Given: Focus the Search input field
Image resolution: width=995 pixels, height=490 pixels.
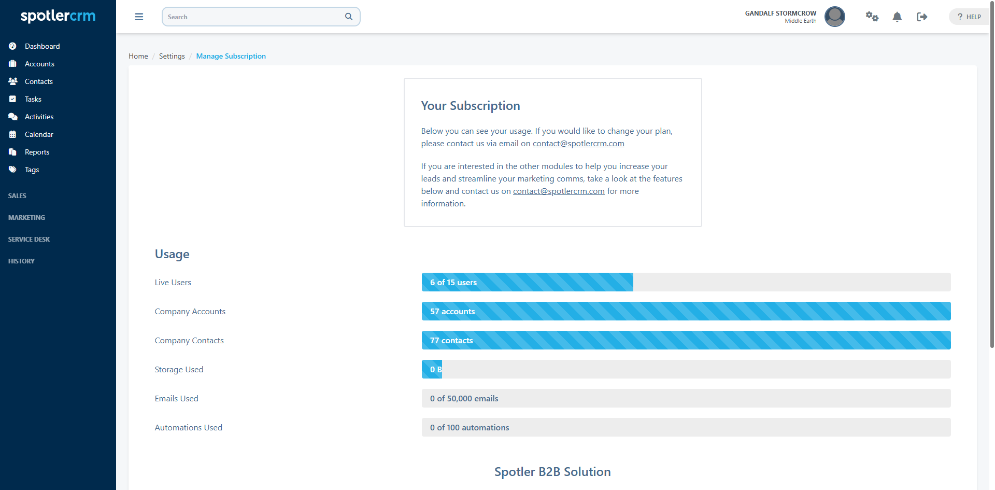Looking at the screenshot, I should coord(254,17).
